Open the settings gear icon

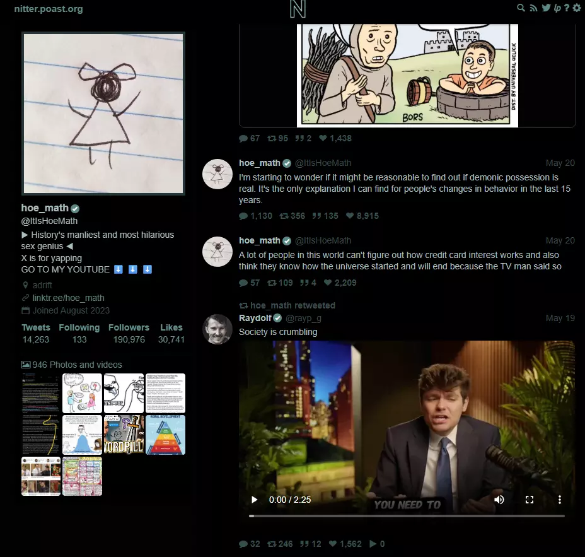pos(577,8)
